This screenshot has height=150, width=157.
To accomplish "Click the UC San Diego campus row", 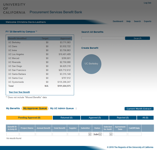I will tap(40, 66).
